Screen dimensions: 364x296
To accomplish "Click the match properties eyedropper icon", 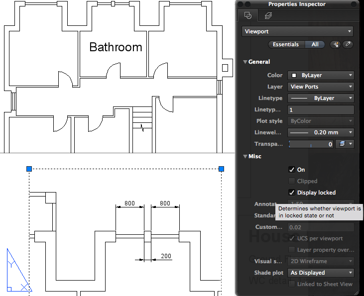I will (348, 45).
